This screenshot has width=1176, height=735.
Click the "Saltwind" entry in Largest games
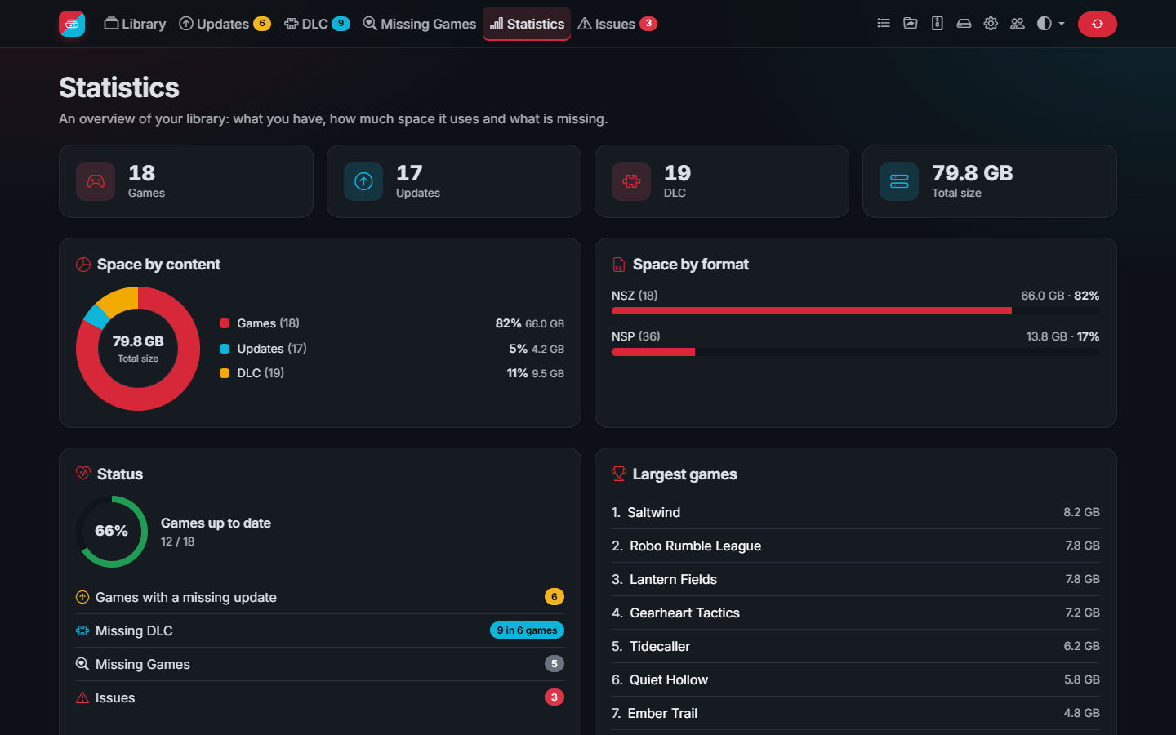pos(856,512)
